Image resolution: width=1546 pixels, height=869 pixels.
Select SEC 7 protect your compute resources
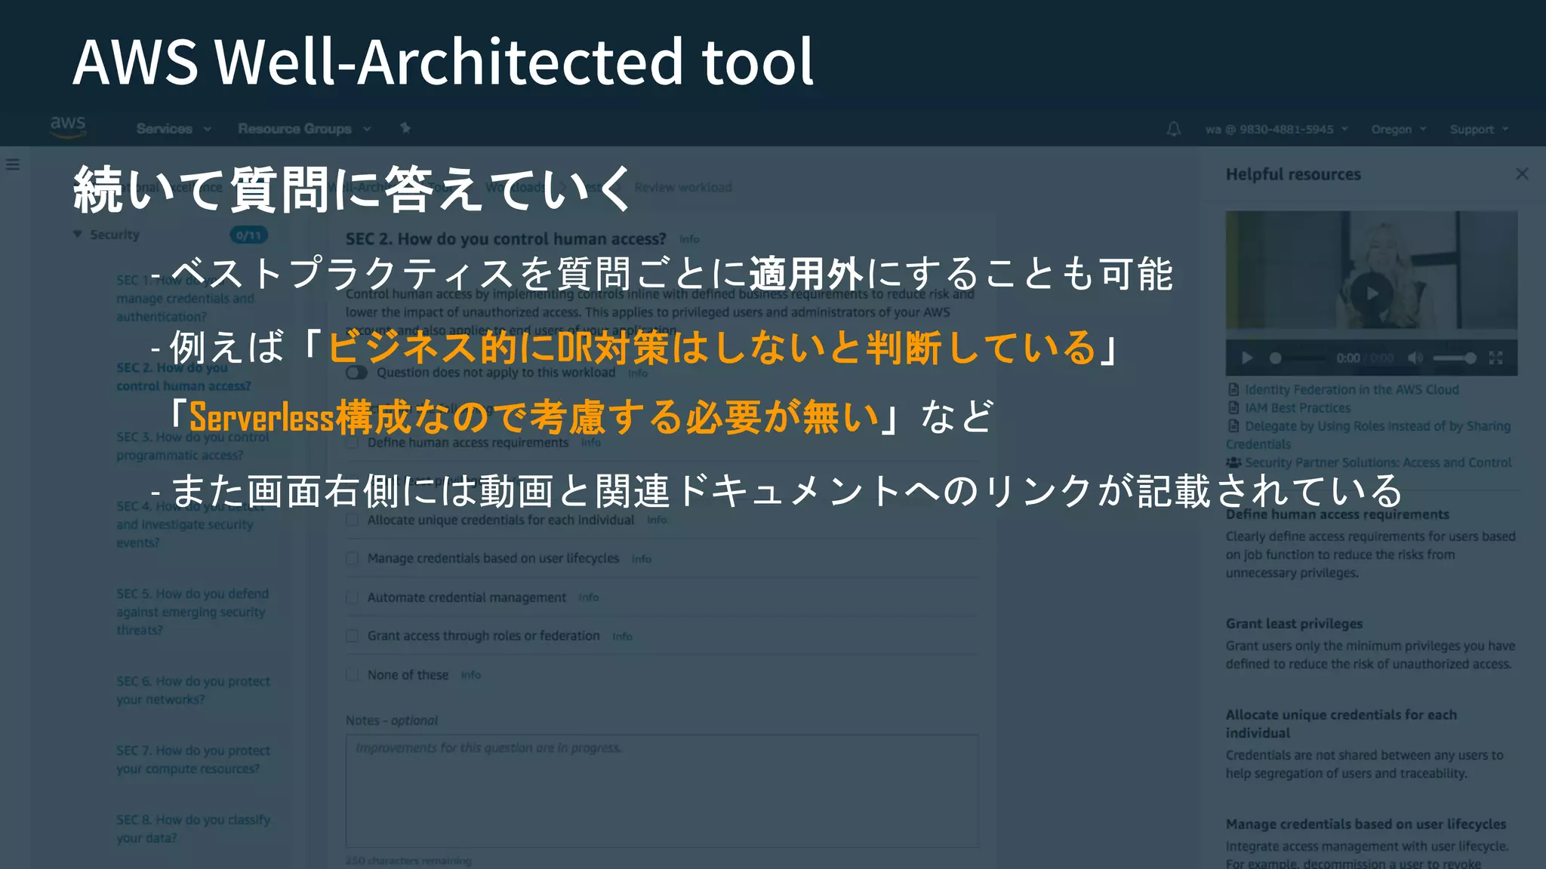point(193,760)
